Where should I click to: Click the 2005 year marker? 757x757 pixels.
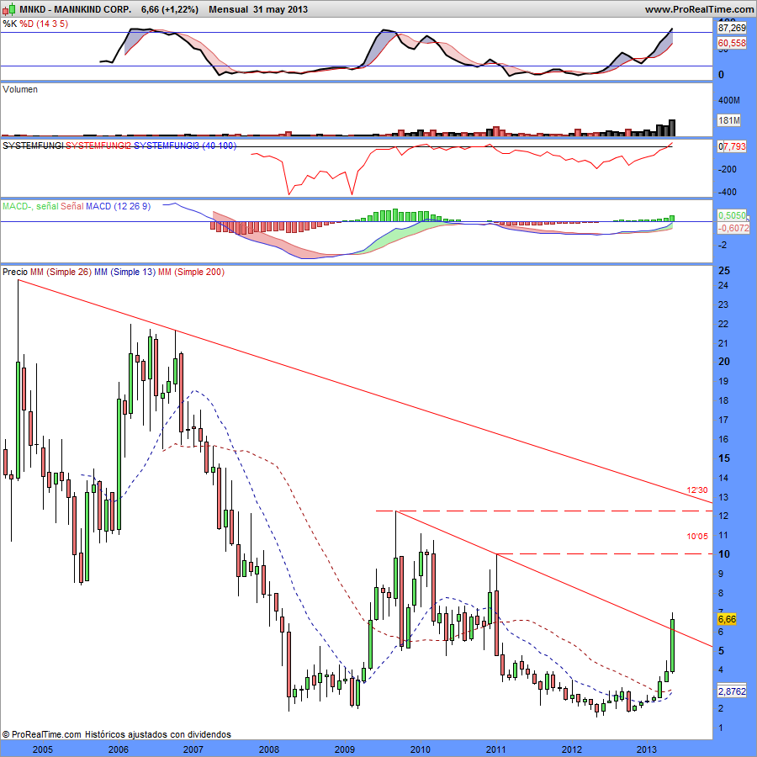pyautogui.click(x=43, y=749)
